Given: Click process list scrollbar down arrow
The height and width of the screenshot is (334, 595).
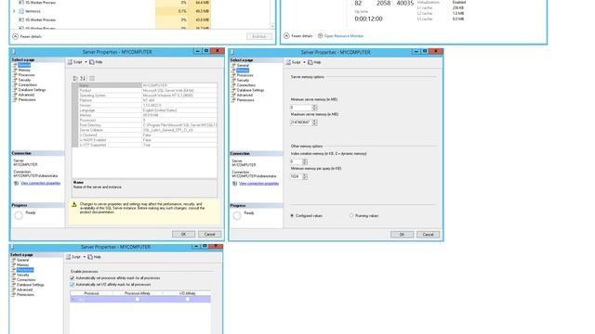Looking at the screenshot, I should pos(272,27).
